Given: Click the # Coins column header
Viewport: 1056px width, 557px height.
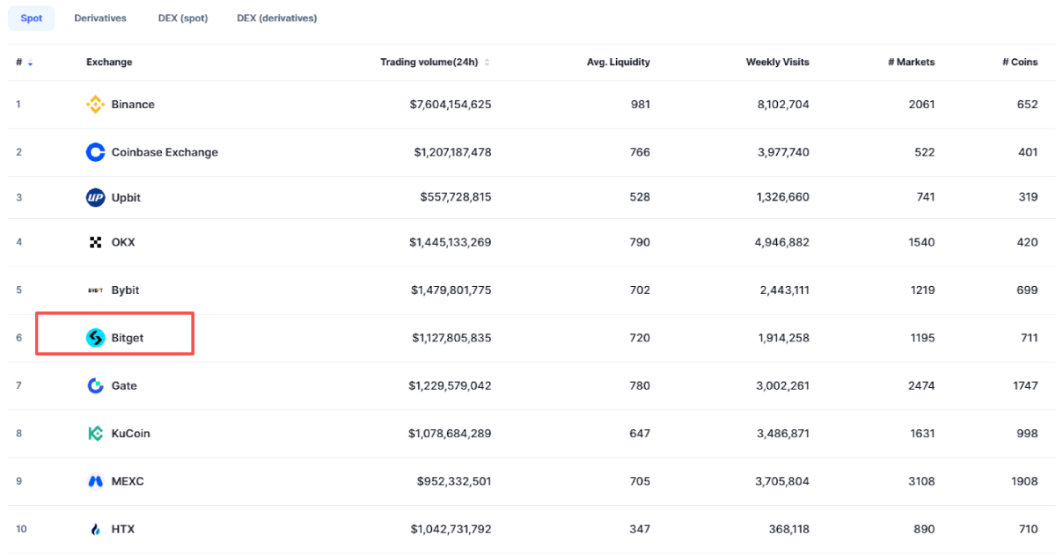Looking at the screenshot, I should pos(1020,62).
